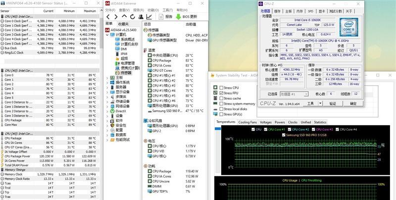Refresh AIDA64 view with circular arrow
The width and height of the screenshot is (396, 200).
(133, 17)
